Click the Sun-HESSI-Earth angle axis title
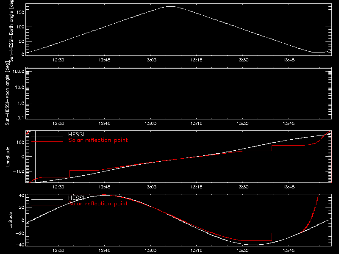 [11, 30]
